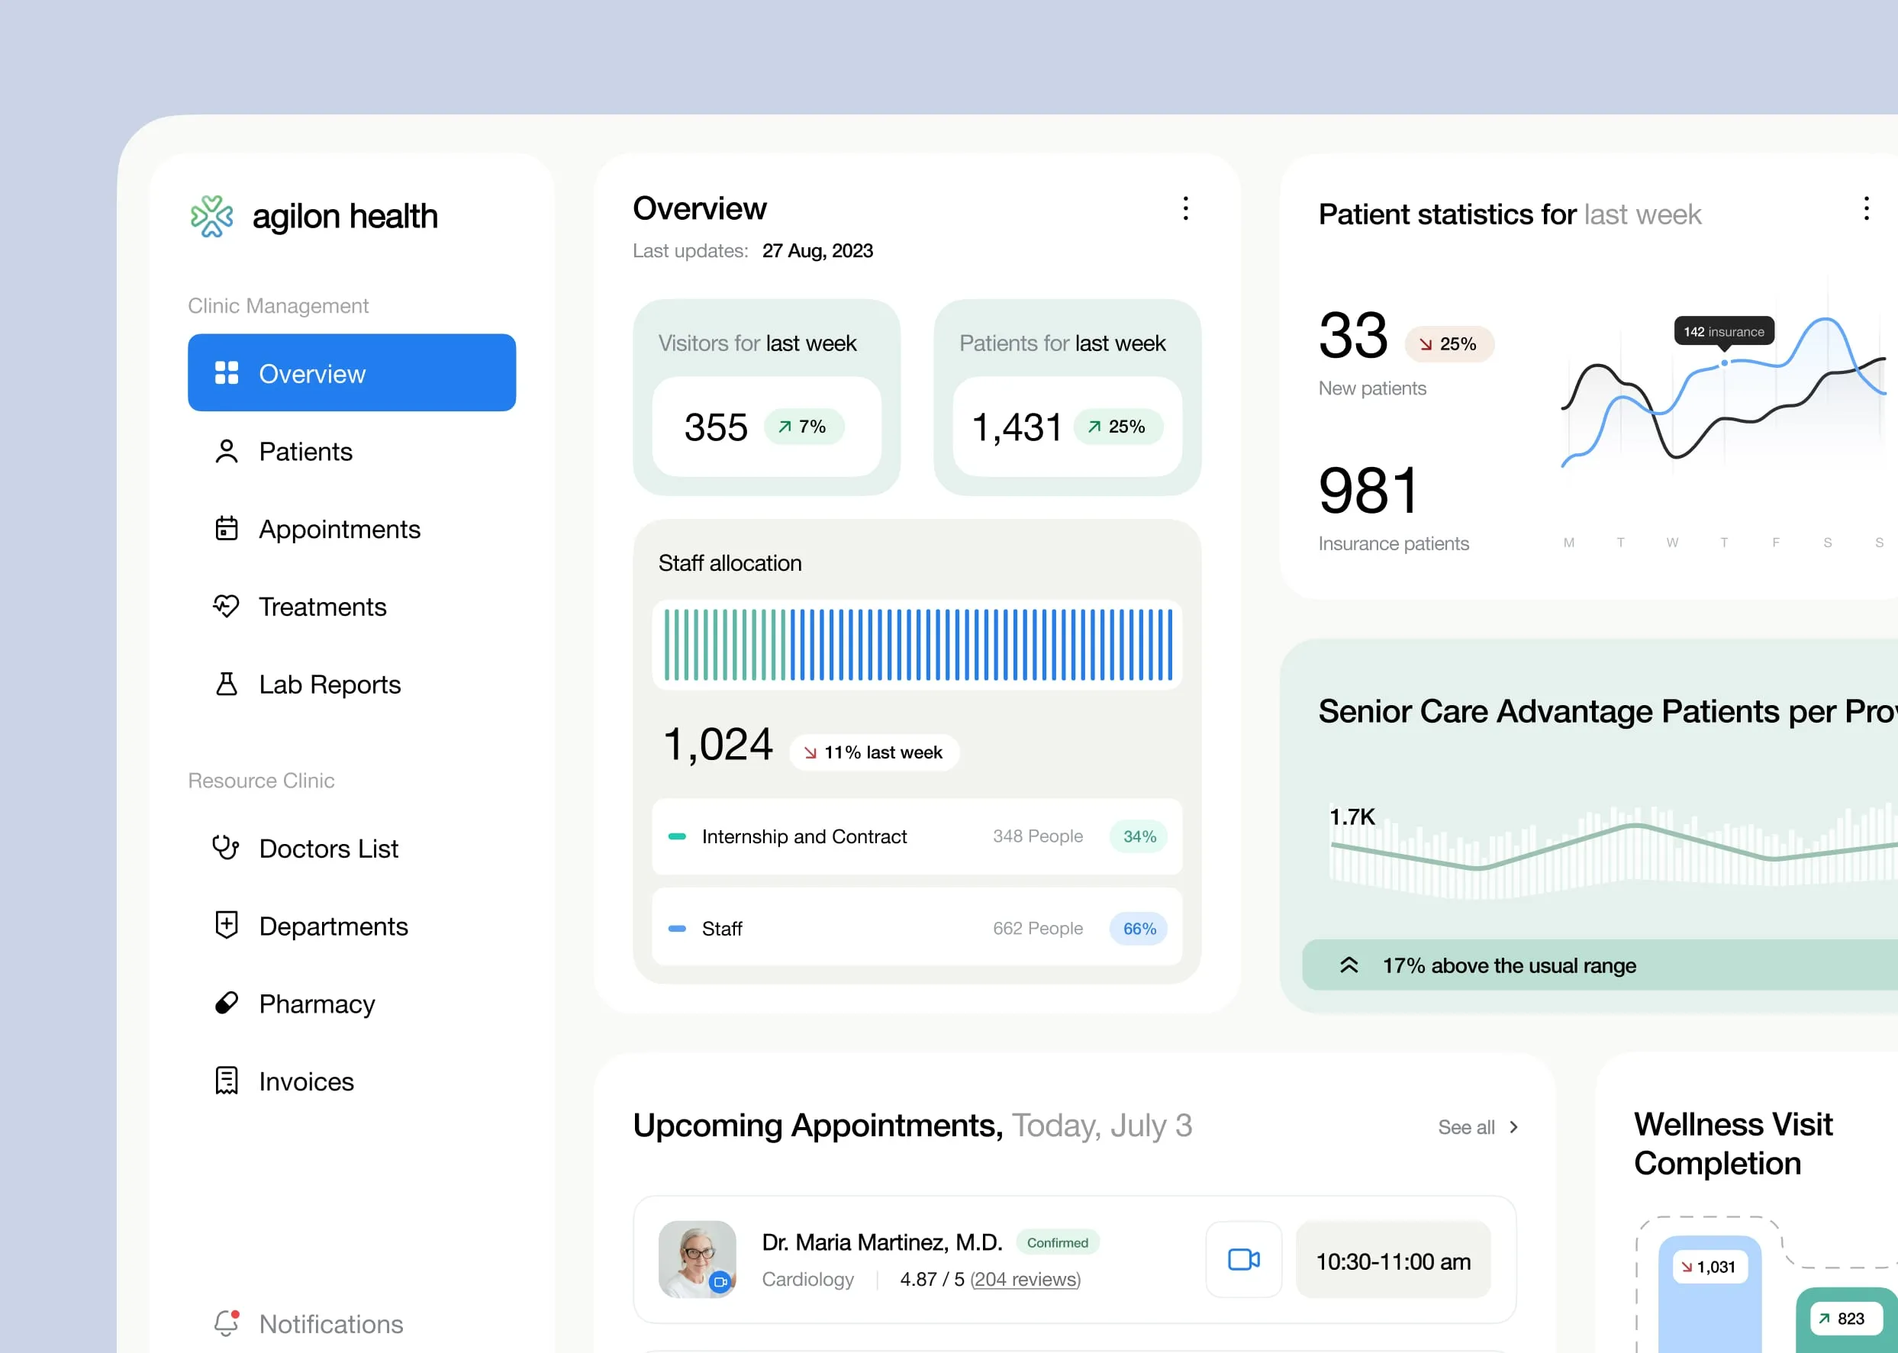1898x1353 pixels.
Task: Click the Overview grid icon in sidebar
Action: (227, 372)
